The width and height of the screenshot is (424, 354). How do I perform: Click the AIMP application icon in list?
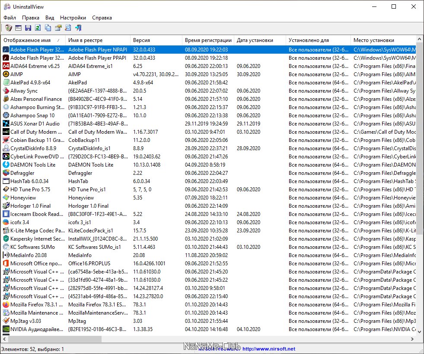[x=6, y=74]
